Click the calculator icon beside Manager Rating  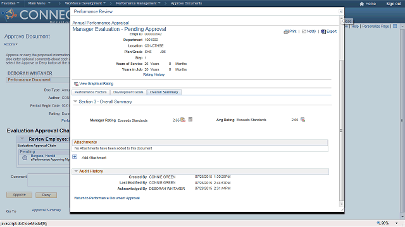[x=190, y=119]
